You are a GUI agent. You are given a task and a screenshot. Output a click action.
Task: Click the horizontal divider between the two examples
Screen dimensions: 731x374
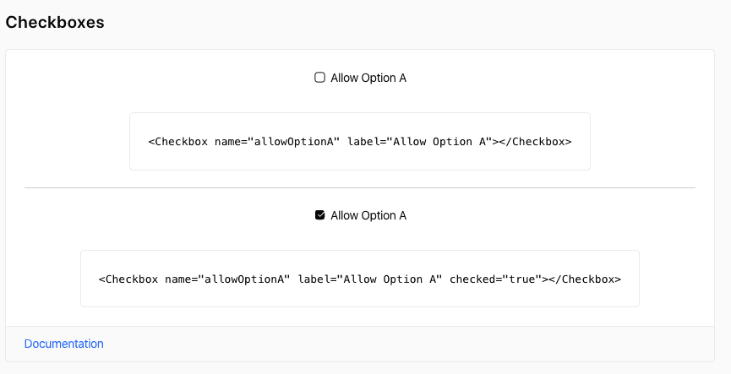[359, 187]
